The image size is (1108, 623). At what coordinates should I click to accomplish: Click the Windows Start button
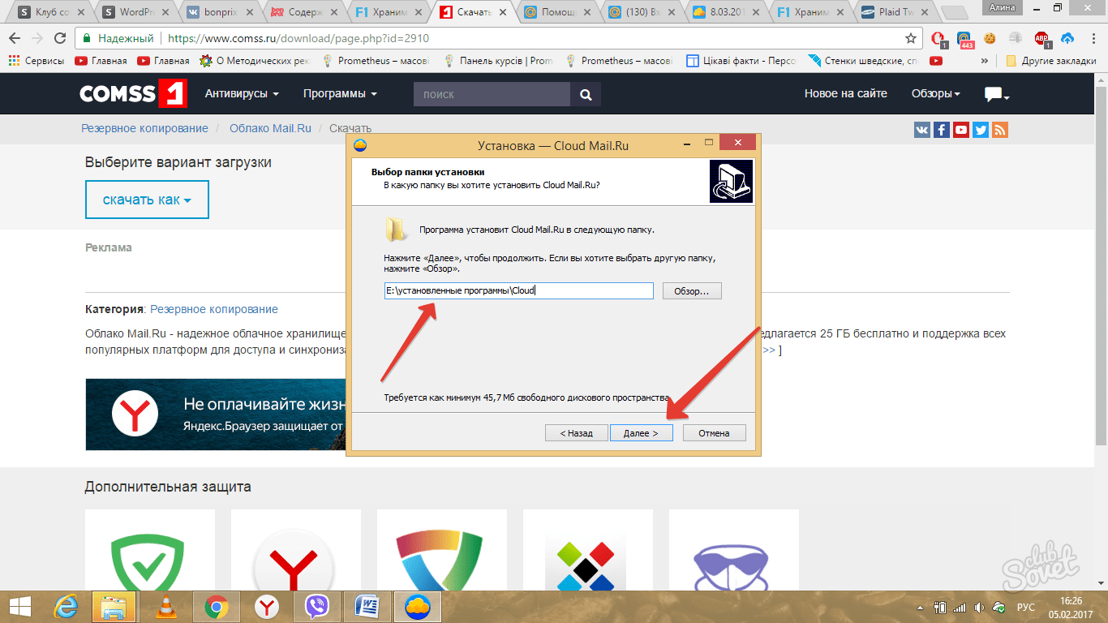[x=19, y=606]
